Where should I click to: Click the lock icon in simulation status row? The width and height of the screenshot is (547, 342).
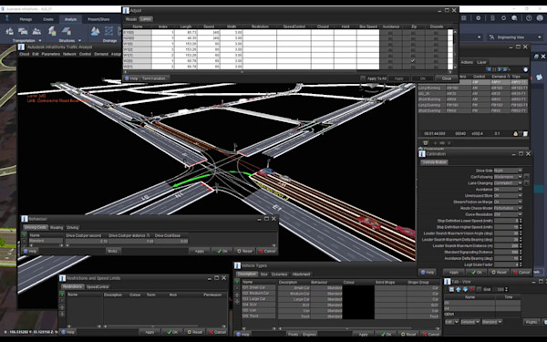tap(515, 134)
